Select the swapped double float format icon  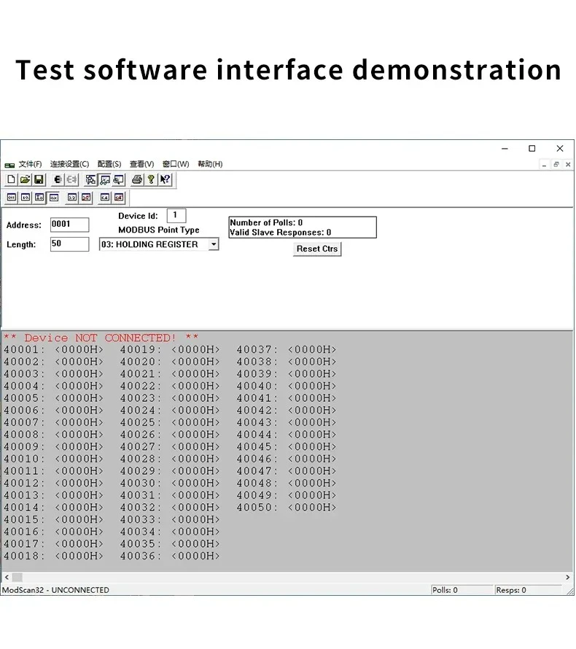[x=119, y=198]
